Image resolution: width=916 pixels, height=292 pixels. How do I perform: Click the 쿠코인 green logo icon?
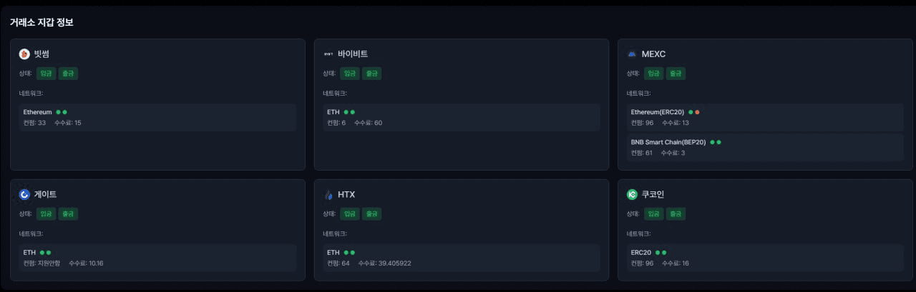(x=632, y=194)
